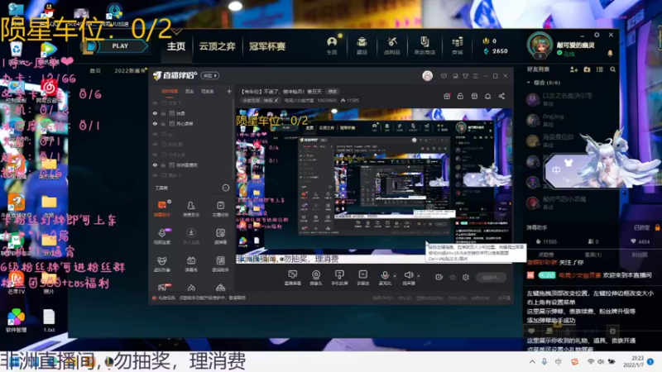Select the first scene tab in 直播伴侣
This screenshot has width=662, height=372.
[170, 92]
